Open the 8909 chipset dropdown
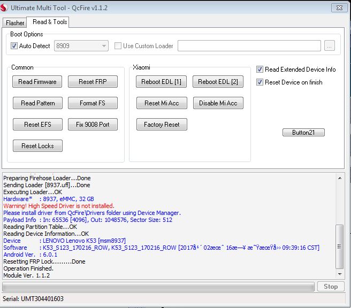 tap(81, 46)
